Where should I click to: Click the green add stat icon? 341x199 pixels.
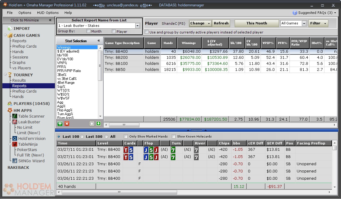tap(60, 124)
